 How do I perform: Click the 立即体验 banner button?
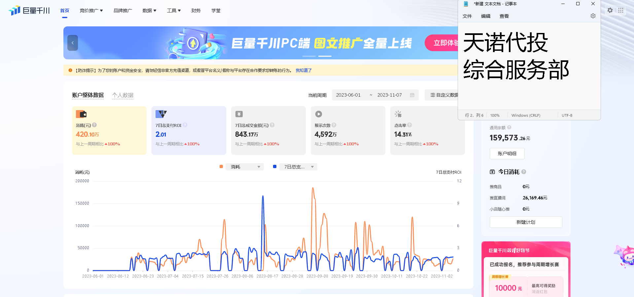click(x=442, y=43)
